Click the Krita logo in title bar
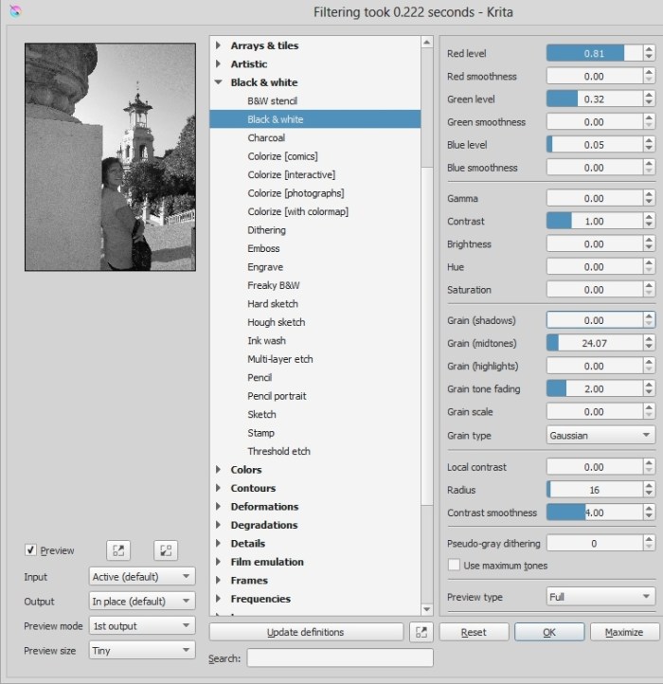Image resolution: width=663 pixels, height=684 pixels. pos(13,11)
